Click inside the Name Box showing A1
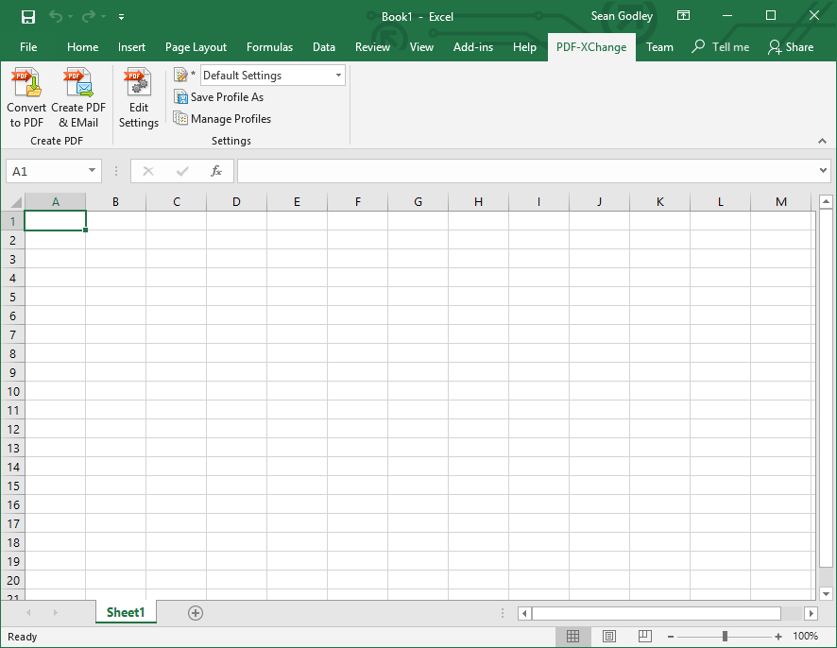 click(x=44, y=171)
